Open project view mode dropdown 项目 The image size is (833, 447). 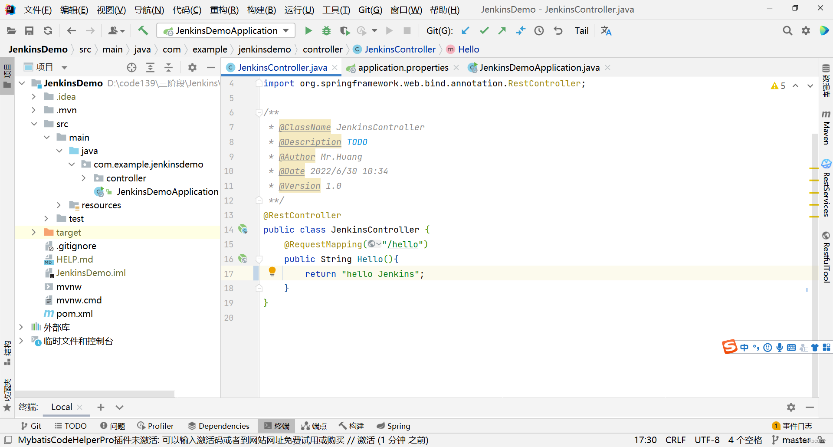(x=46, y=67)
